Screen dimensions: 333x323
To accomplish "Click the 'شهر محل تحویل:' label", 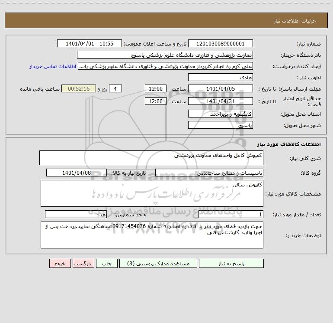I will point(302,125).
